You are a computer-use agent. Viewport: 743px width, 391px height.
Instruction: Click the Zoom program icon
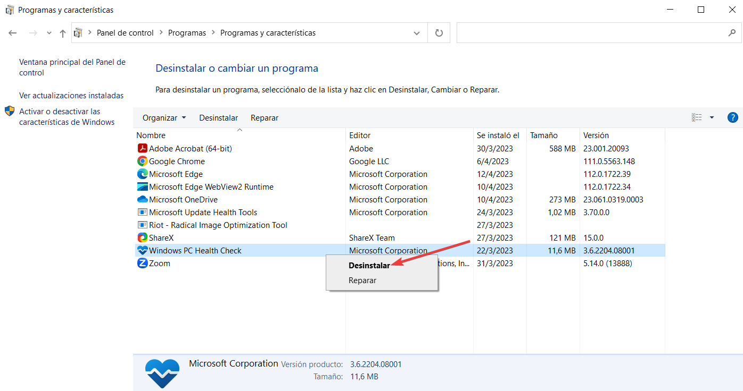pos(142,263)
